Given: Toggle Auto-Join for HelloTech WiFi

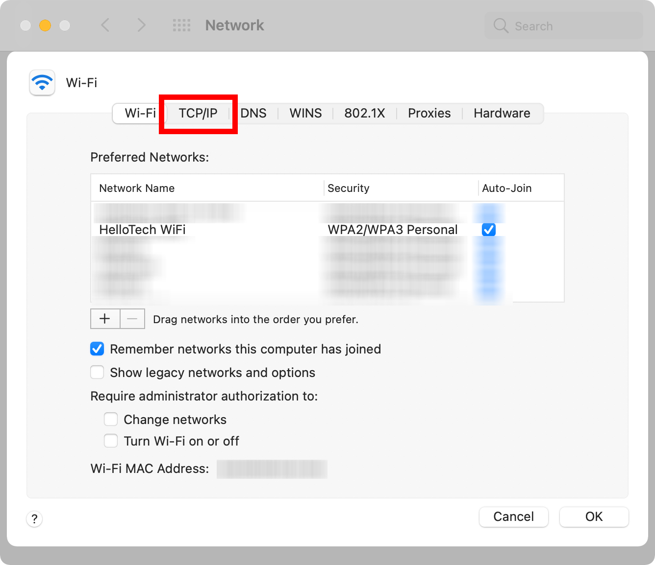Looking at the screenshot, I should [489, 230].
